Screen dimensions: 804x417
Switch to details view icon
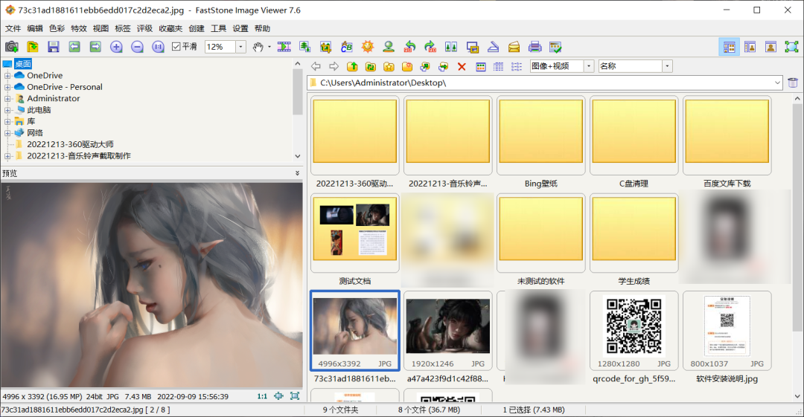(498, 67)
